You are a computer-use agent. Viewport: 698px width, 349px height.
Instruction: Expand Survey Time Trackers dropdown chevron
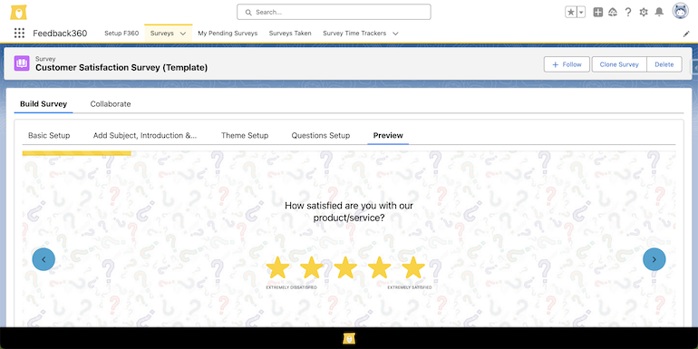click(x=395, y=34)
